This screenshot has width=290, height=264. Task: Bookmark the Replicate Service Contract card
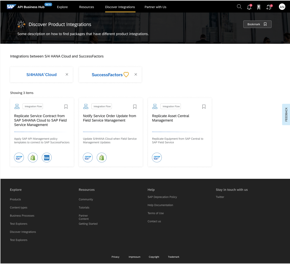point(66,107)
